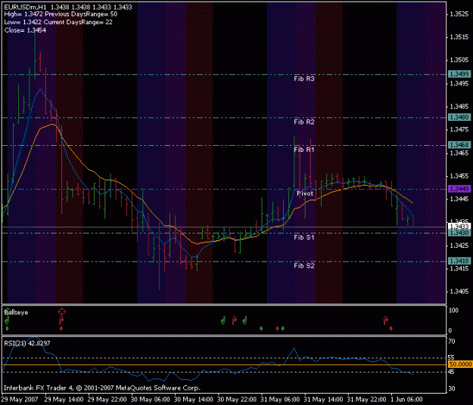The image size is (473, 405).
Task: Click the 1.3405 value on price axis
Action: click(x=459, y=292)
